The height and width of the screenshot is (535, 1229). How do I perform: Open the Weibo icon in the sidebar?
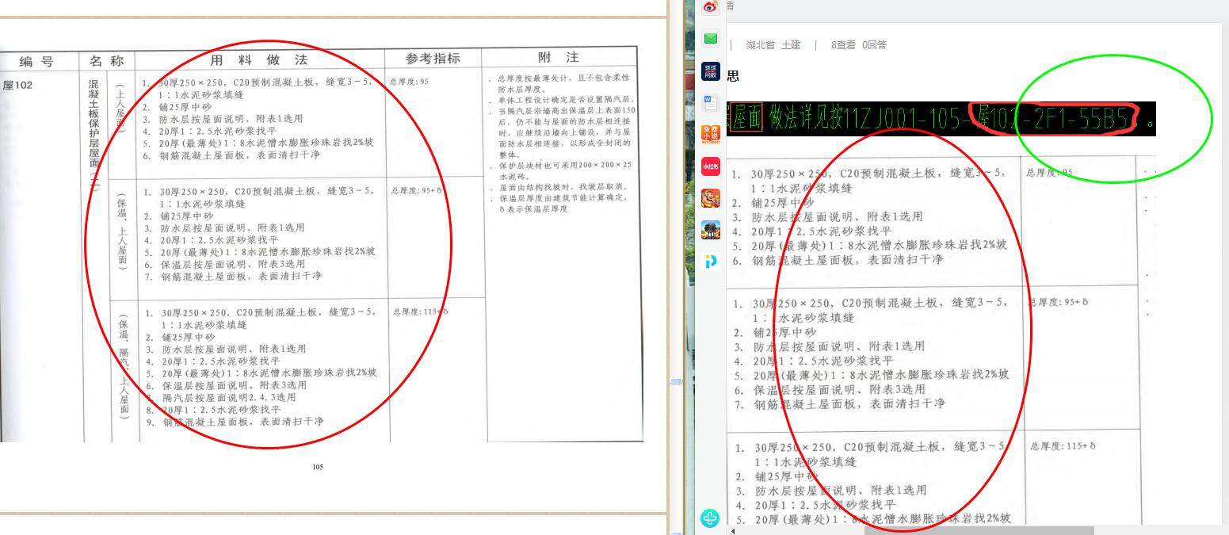(711, 6)
